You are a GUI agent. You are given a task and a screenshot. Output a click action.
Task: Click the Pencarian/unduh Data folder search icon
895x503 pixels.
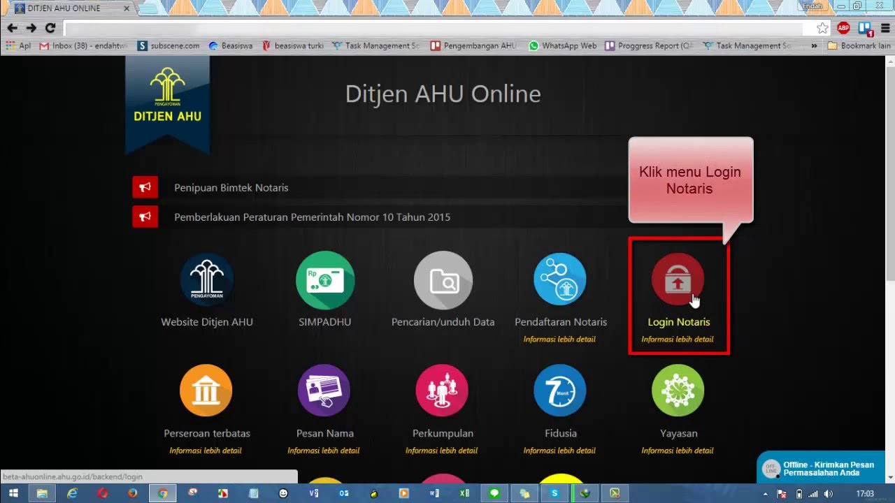pyautogui.click(x=443, y=279)
